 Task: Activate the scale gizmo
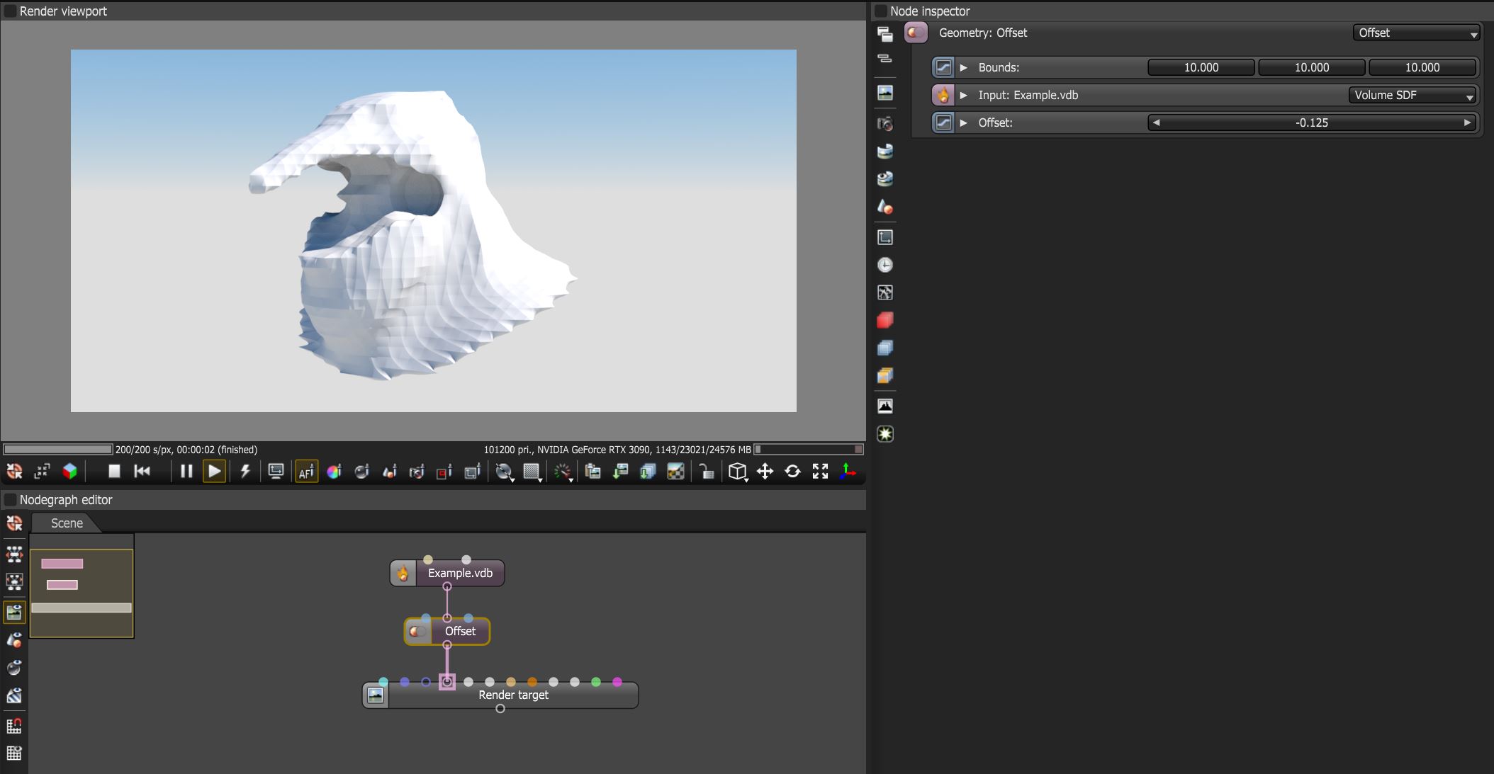tap(820, 471)
